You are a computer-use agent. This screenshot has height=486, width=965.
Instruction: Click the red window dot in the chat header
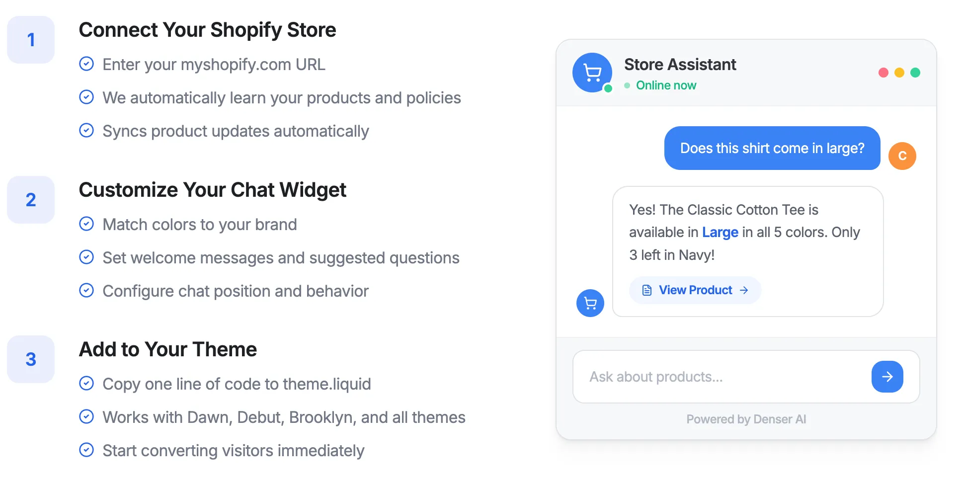pos(883,73)
